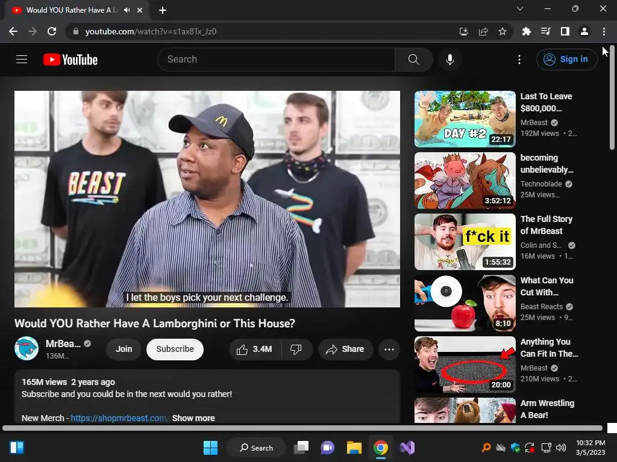The width and height of the screenshot is (617, 462).
Task: Click the 165M views description text
Action: (44, 382)
